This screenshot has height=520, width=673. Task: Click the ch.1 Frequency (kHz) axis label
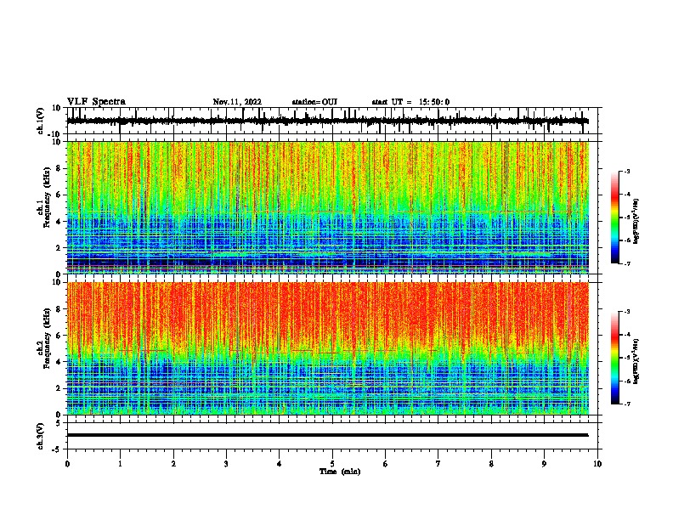click(46, 198)
